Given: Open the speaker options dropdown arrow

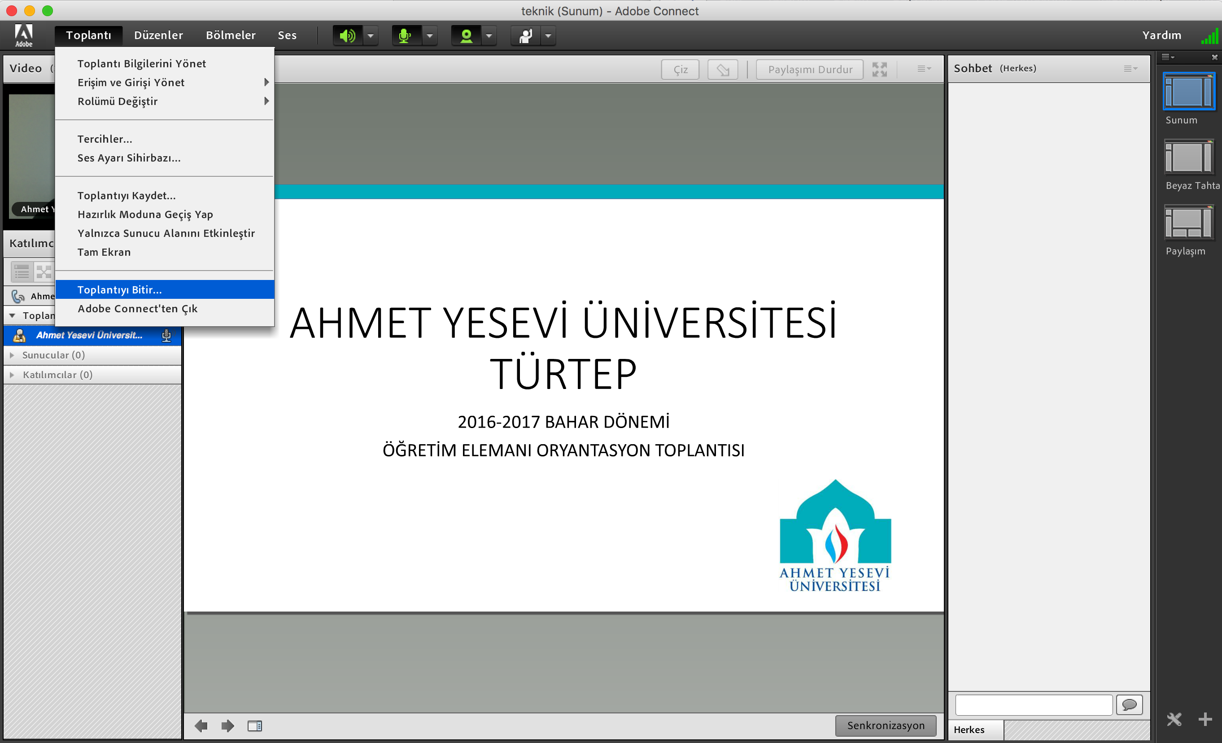Looking at the screenshot, I should (371, 36).
